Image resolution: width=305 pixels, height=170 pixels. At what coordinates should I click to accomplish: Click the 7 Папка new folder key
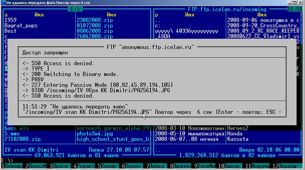pyautogui.click(x=157, y=166)
